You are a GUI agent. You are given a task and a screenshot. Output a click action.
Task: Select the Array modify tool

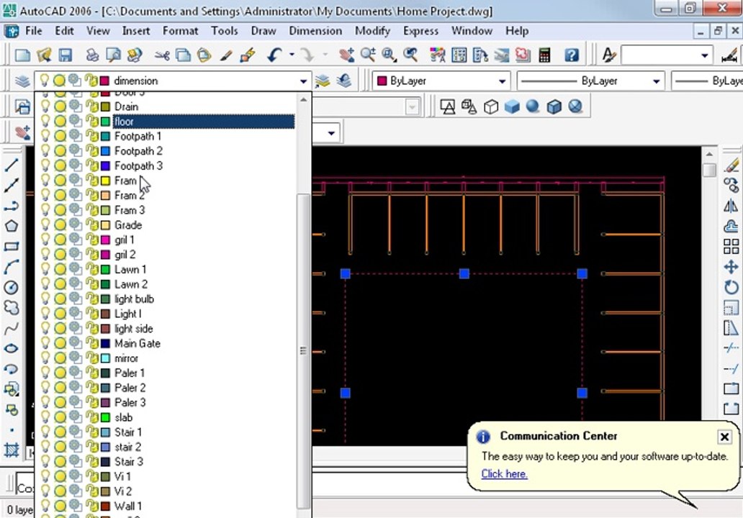pos(731,246)
